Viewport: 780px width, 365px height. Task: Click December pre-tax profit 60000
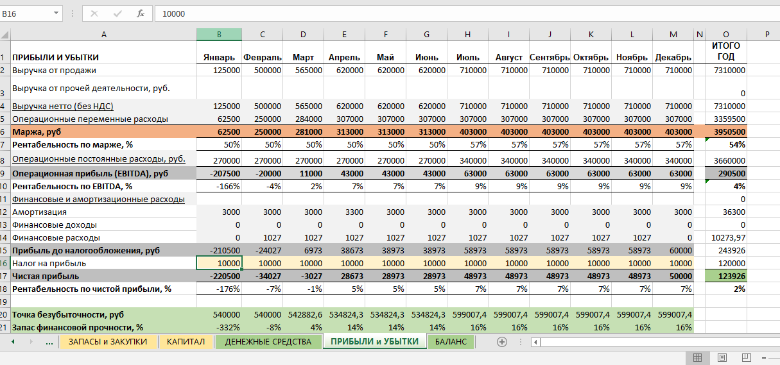coord(673,250)
